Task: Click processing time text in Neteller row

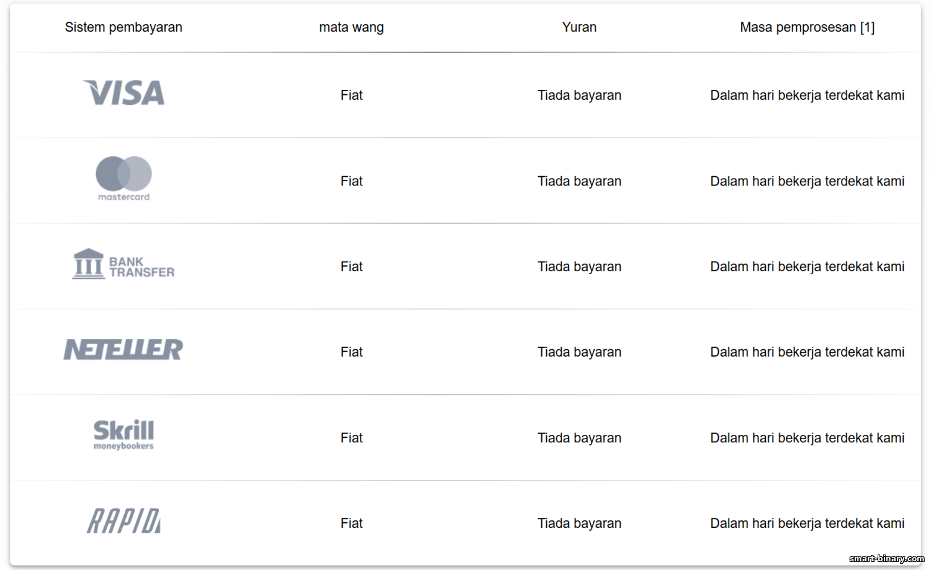Action: (807, 352)
